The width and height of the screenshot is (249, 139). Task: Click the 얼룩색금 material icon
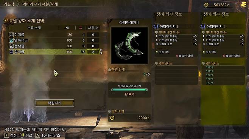11,40
